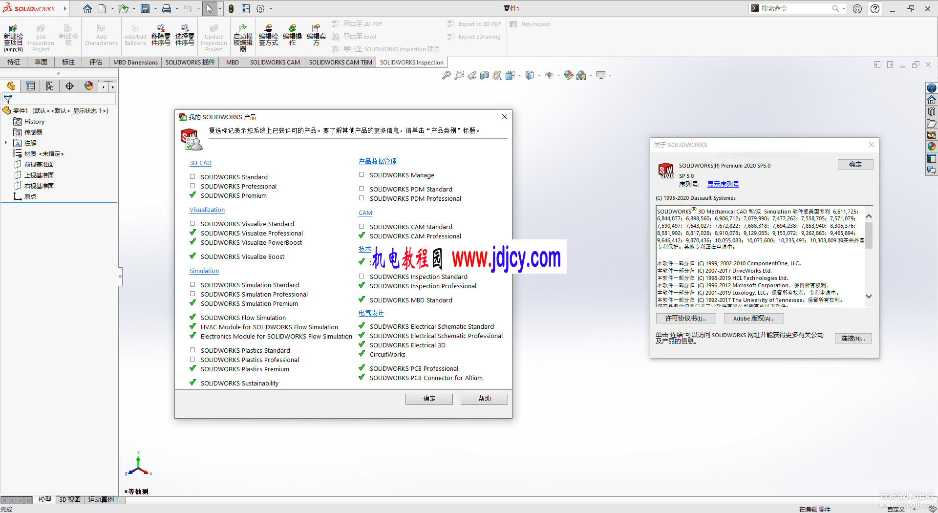Expand the 注解 tree node
The image size is (938, 513).
click(x=6, y=143)
